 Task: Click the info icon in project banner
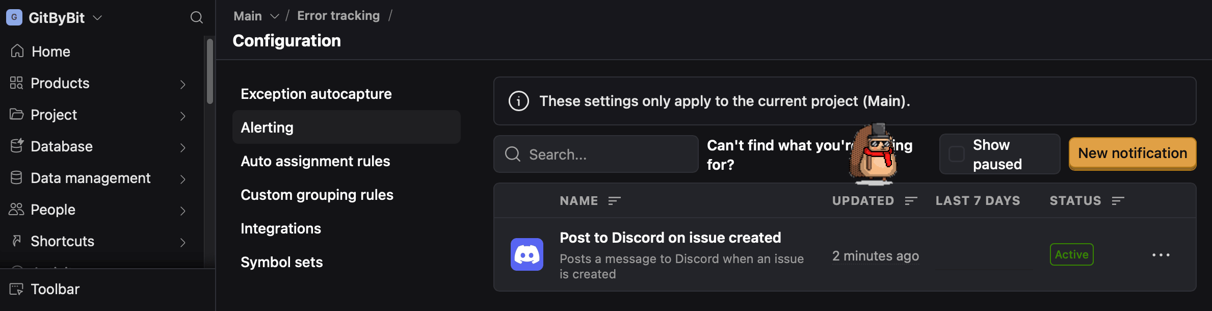518,101
